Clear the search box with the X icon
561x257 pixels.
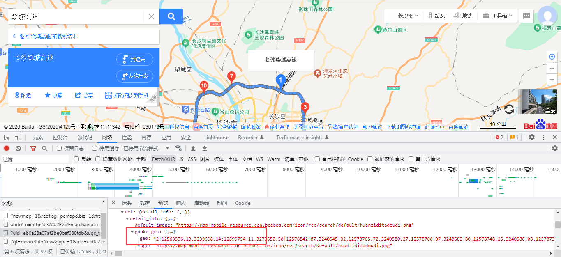[x=151, y=16]
